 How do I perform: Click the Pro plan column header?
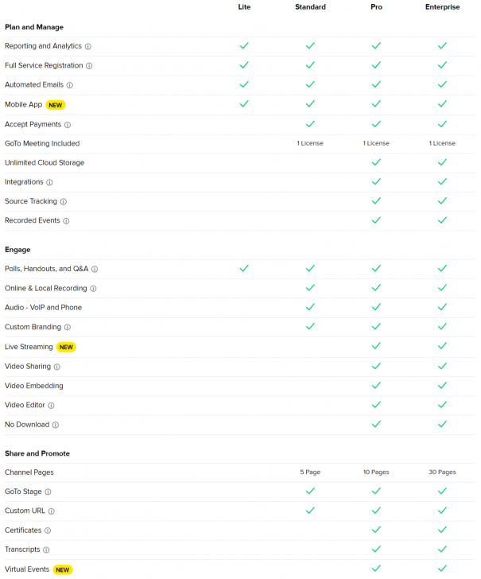coord(376,7)
